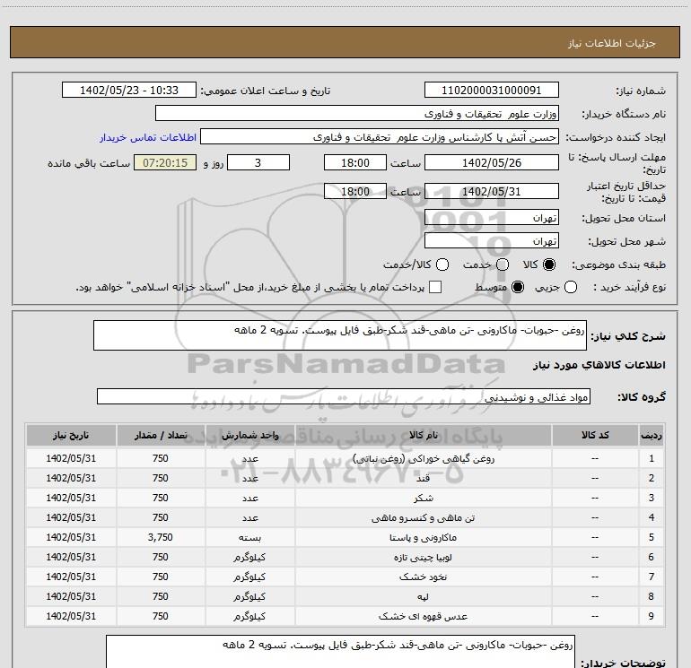Screen dimensions: 691x668
Task: Click the تاریخ نیاز column header
Action: pos(71,436)
